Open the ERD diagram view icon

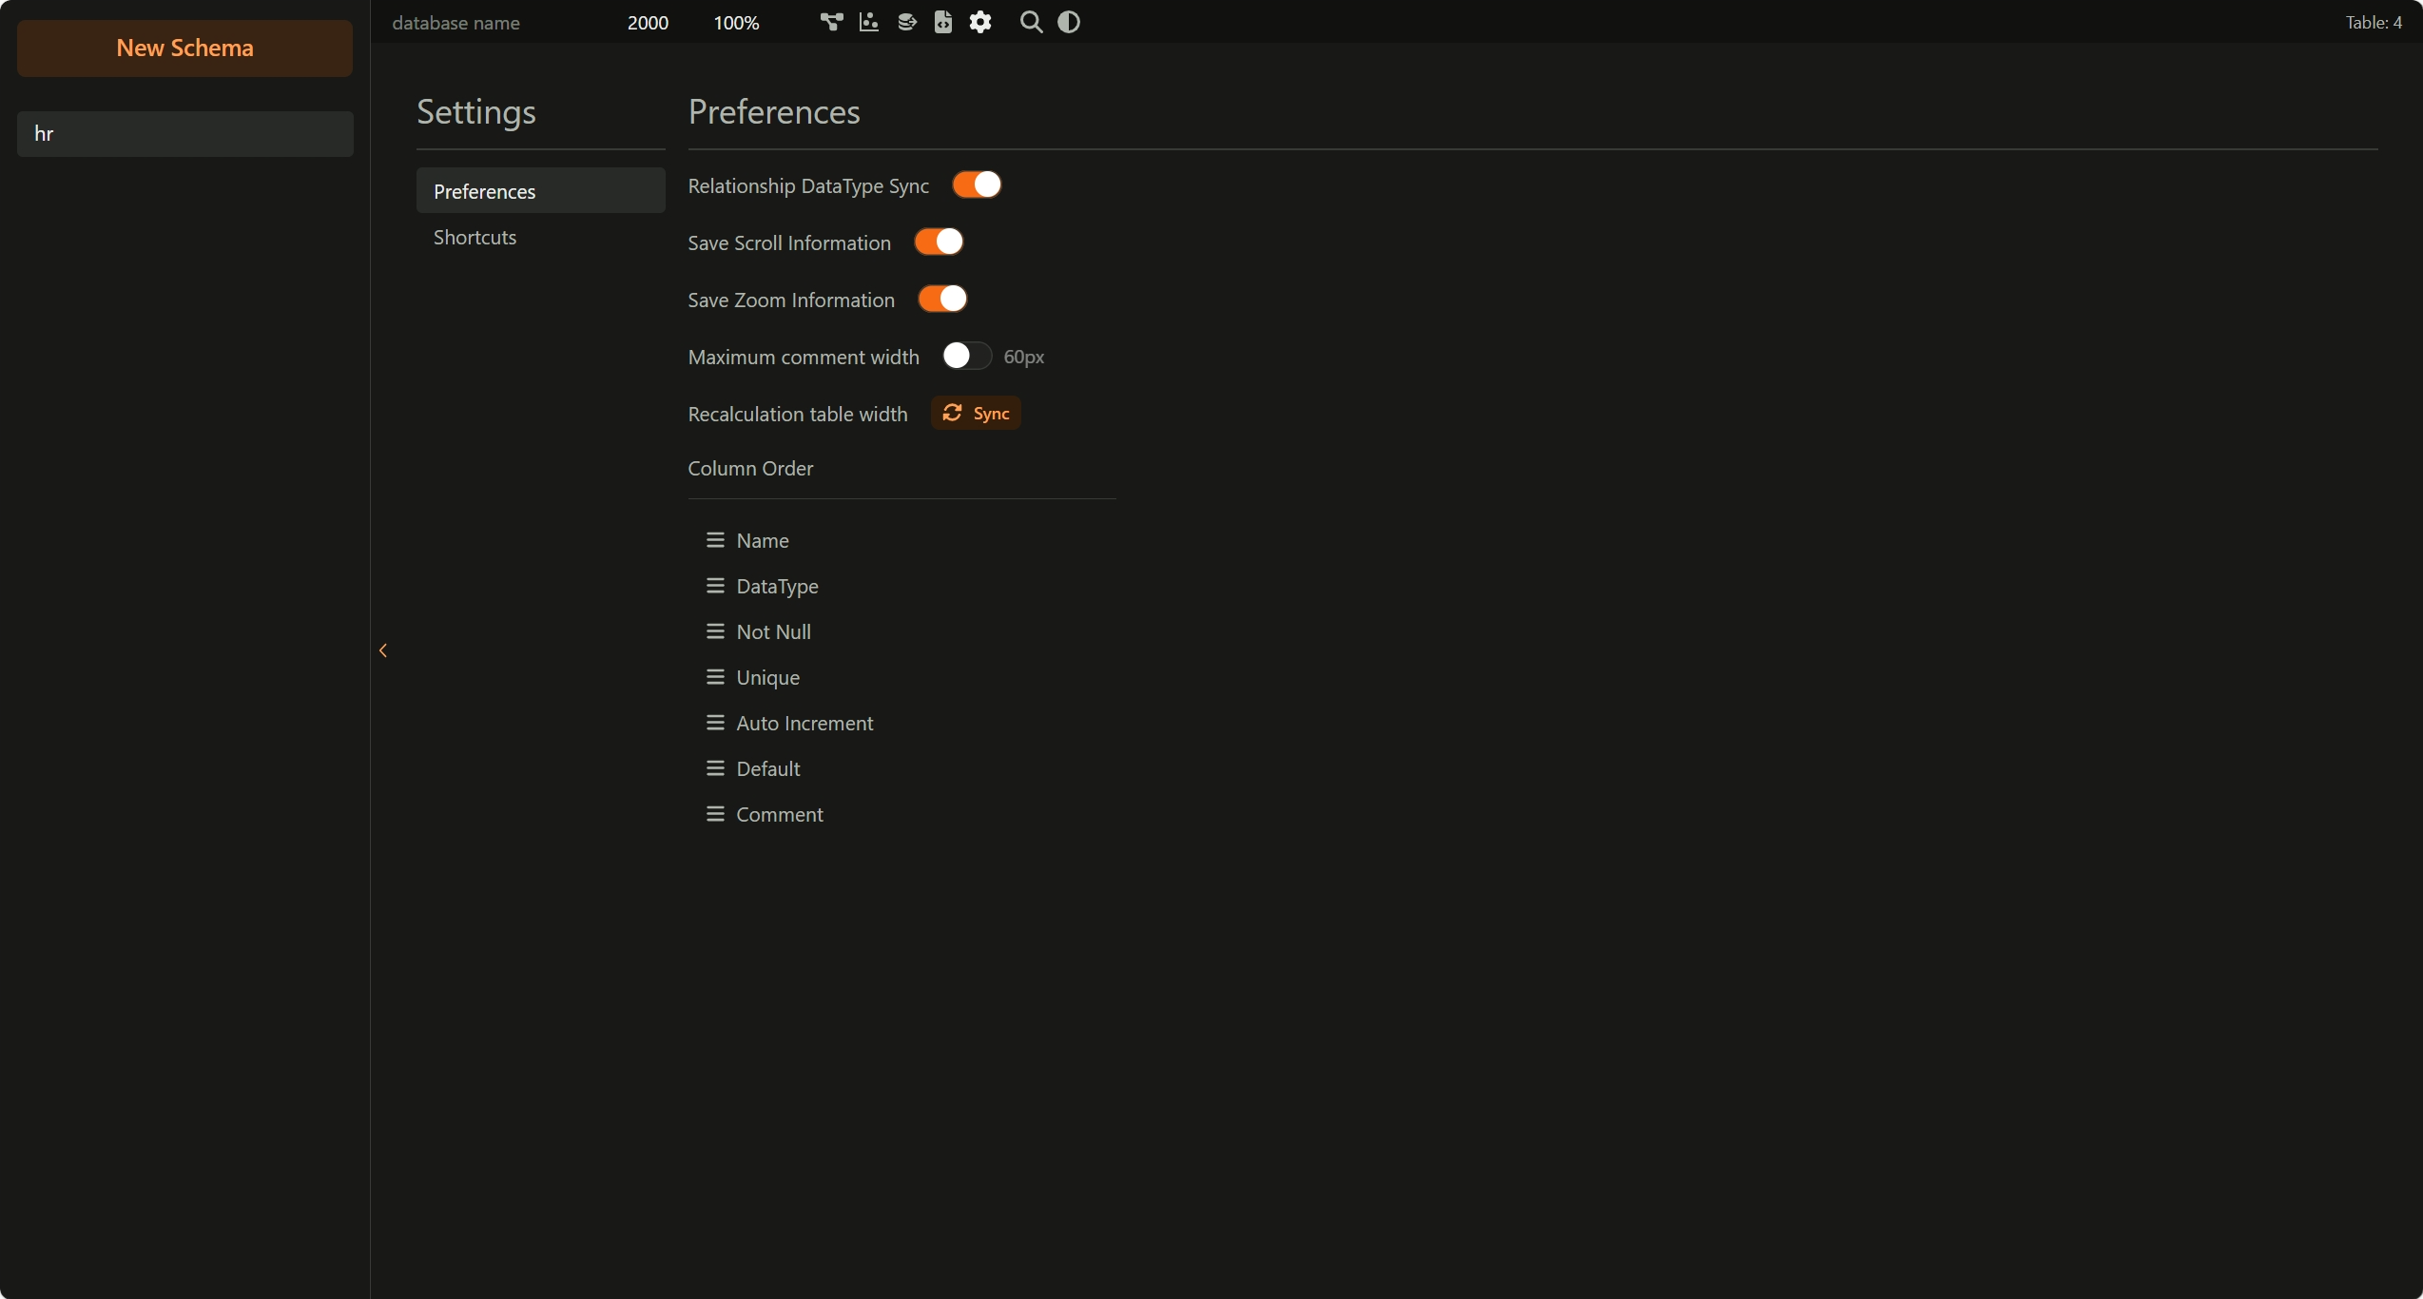pos(831,22)
